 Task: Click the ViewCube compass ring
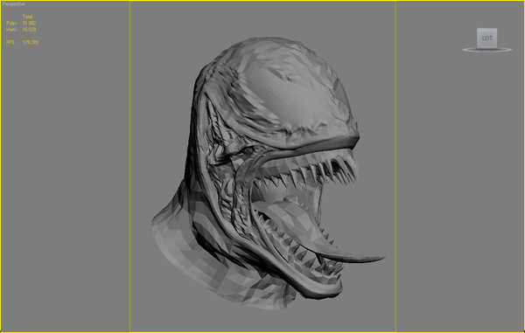pyautogui.click(x=487, y=50)
